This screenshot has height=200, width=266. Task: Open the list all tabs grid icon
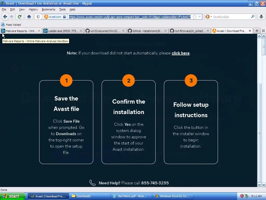pyautogui.click(x=263, y=31)
